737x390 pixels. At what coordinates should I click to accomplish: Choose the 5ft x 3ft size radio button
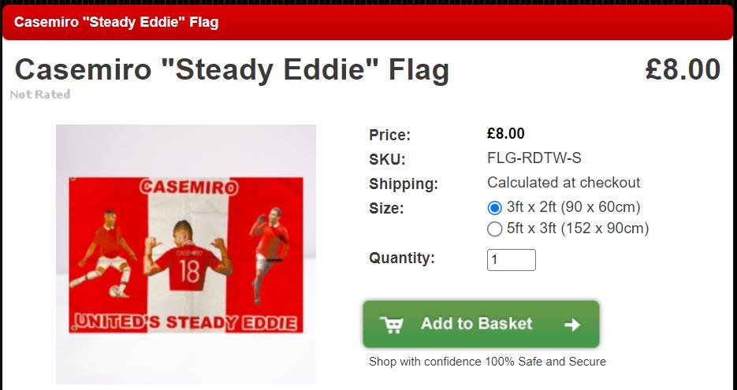pyautogui.click(x=495, y=229)
